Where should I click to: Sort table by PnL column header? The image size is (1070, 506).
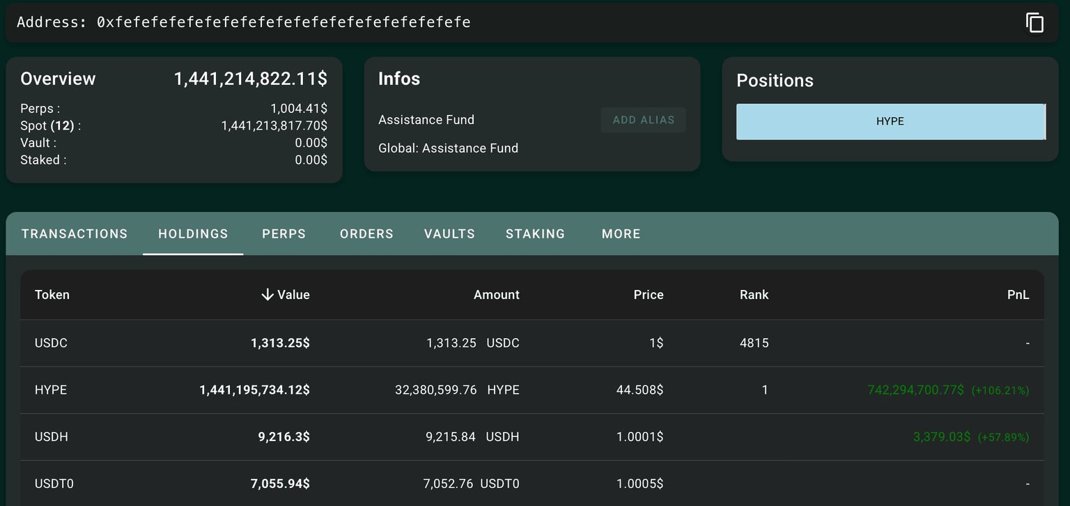click(x=1018, y=295)
